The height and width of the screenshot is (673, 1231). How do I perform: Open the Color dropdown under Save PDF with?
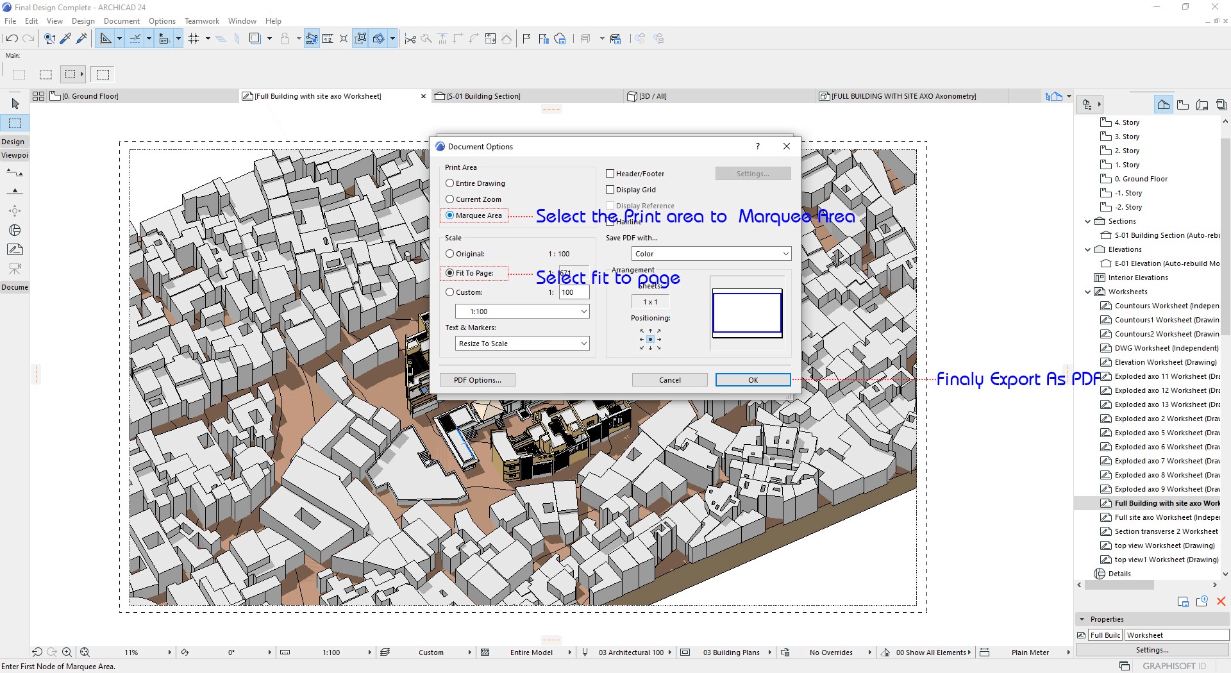point(711,254)
